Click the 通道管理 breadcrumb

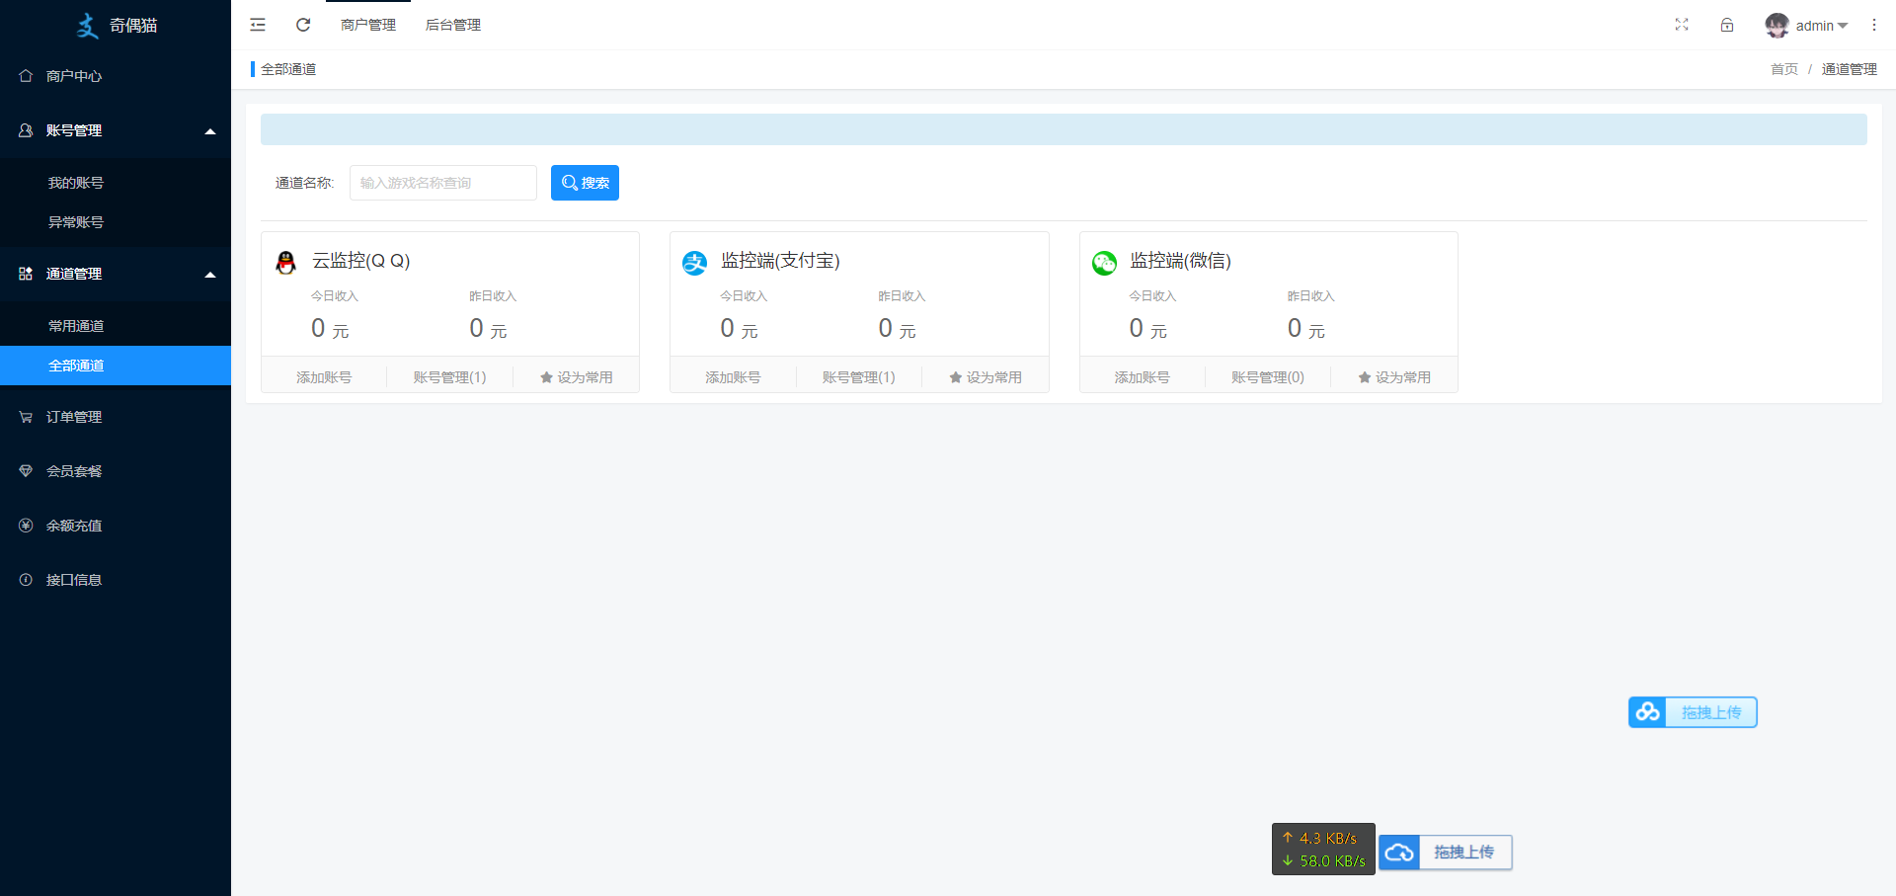point(1850,69)
